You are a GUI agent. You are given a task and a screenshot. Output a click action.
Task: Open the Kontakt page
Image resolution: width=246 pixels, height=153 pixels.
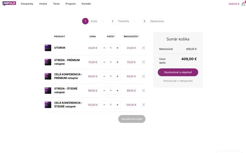tap(86, 4)
